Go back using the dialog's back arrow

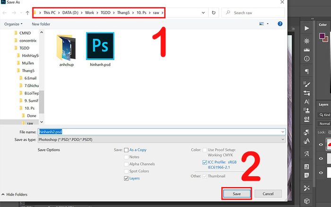coord(5,13)
